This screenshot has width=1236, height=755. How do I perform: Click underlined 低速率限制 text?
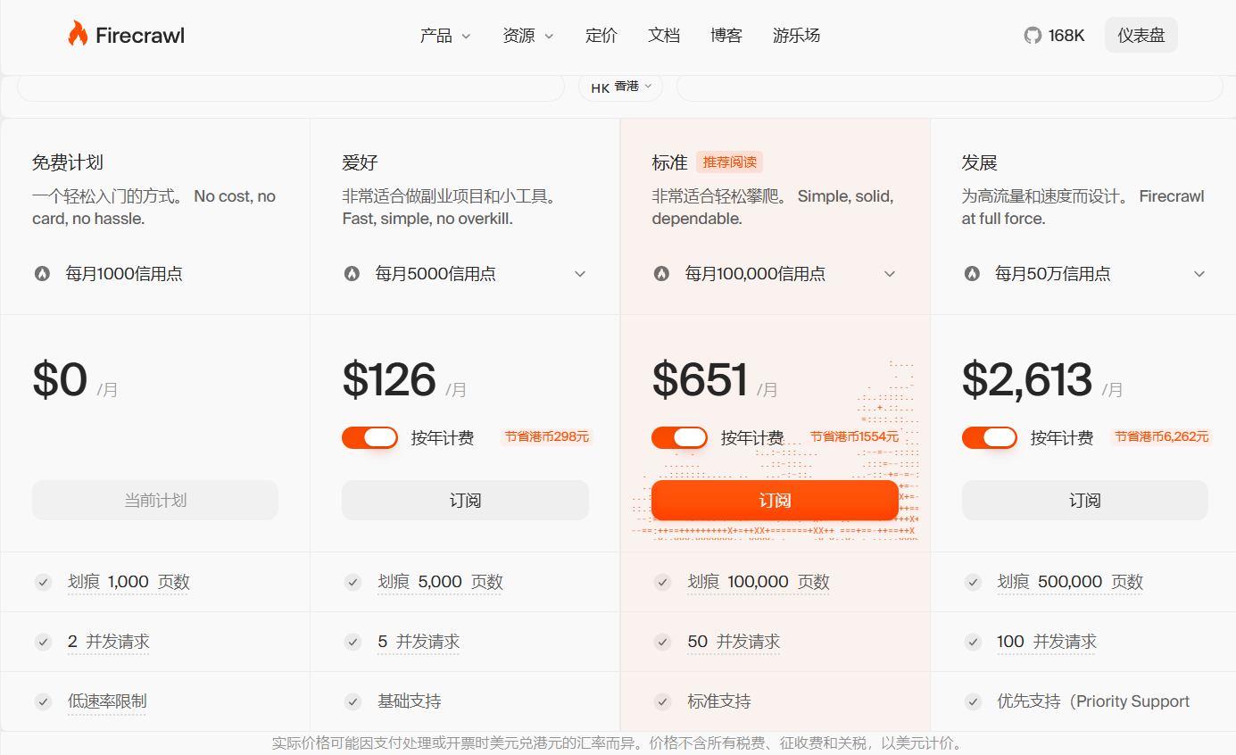point(107,702)
